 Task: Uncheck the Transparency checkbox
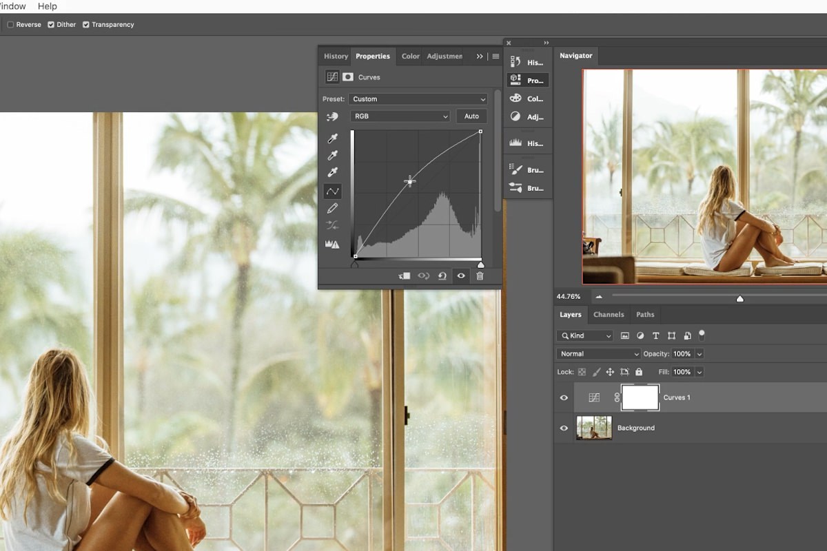tap(86, 25)
